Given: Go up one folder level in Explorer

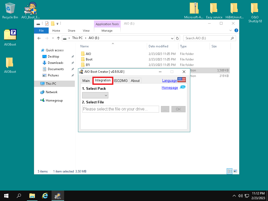Looking at the screenshot, I should (x=58, y=38).
